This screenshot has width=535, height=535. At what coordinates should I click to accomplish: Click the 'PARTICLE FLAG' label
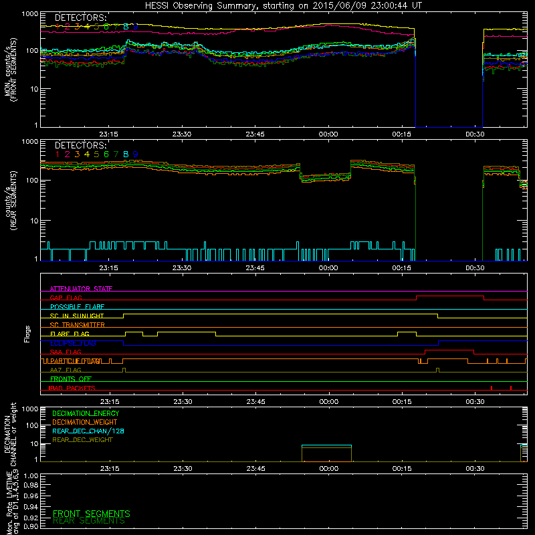(x=75, y=361)
